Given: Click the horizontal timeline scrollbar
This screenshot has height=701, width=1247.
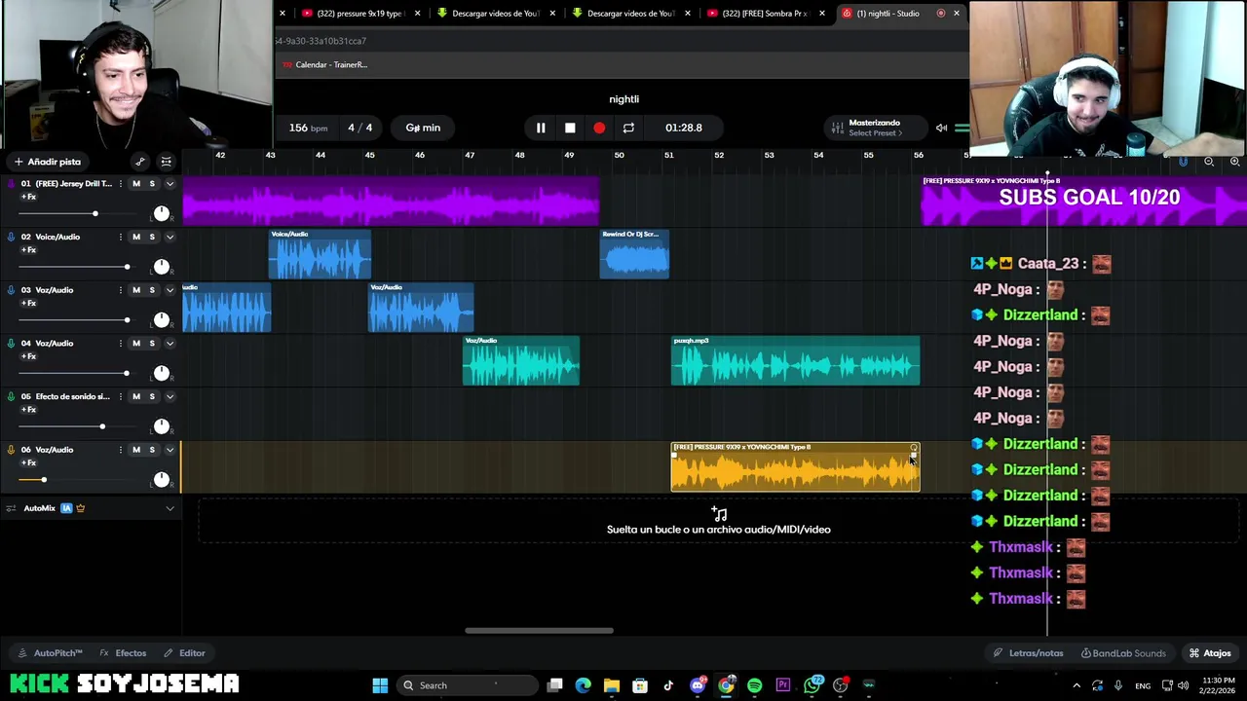Looking at the screenshot, I should 539,631.
